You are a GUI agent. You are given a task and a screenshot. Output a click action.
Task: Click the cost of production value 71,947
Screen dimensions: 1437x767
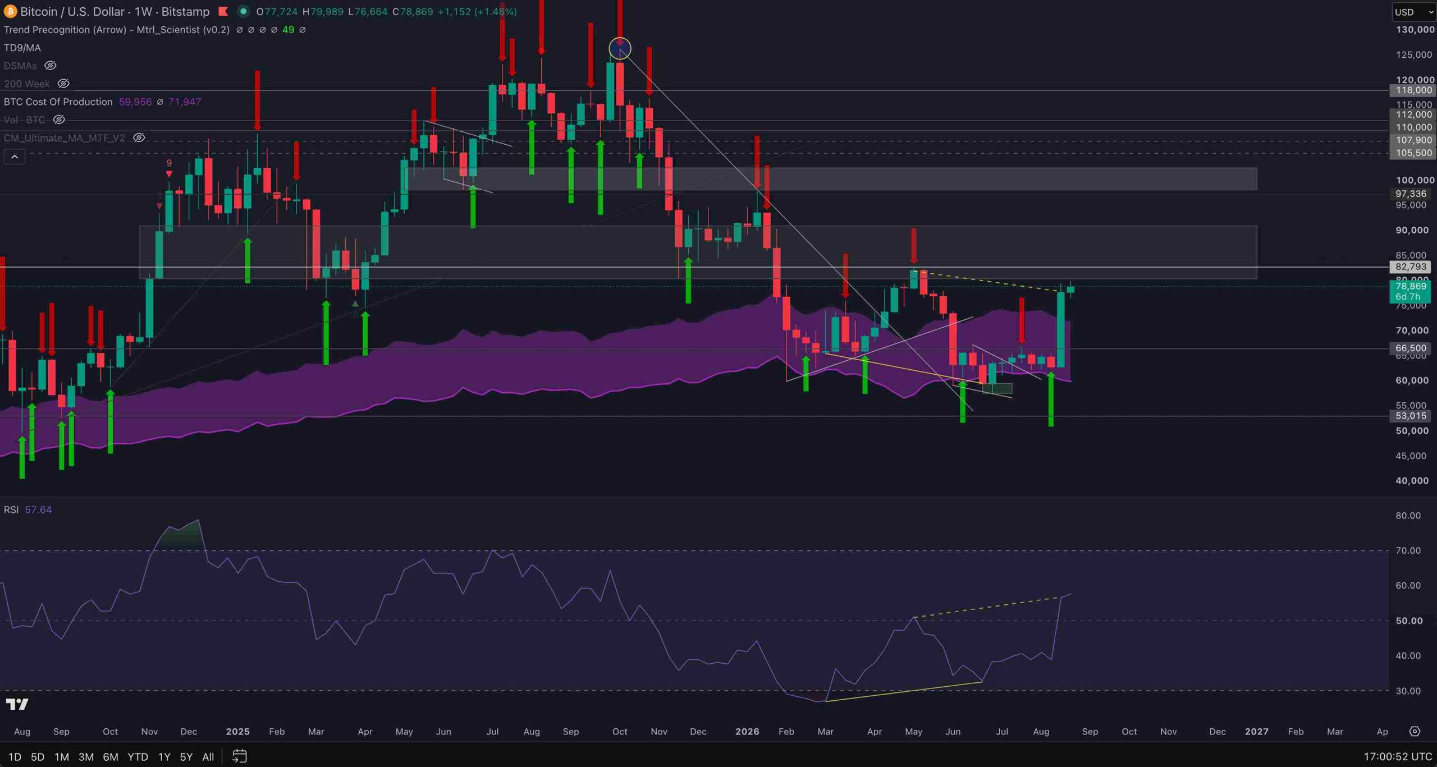pos(185,102)
